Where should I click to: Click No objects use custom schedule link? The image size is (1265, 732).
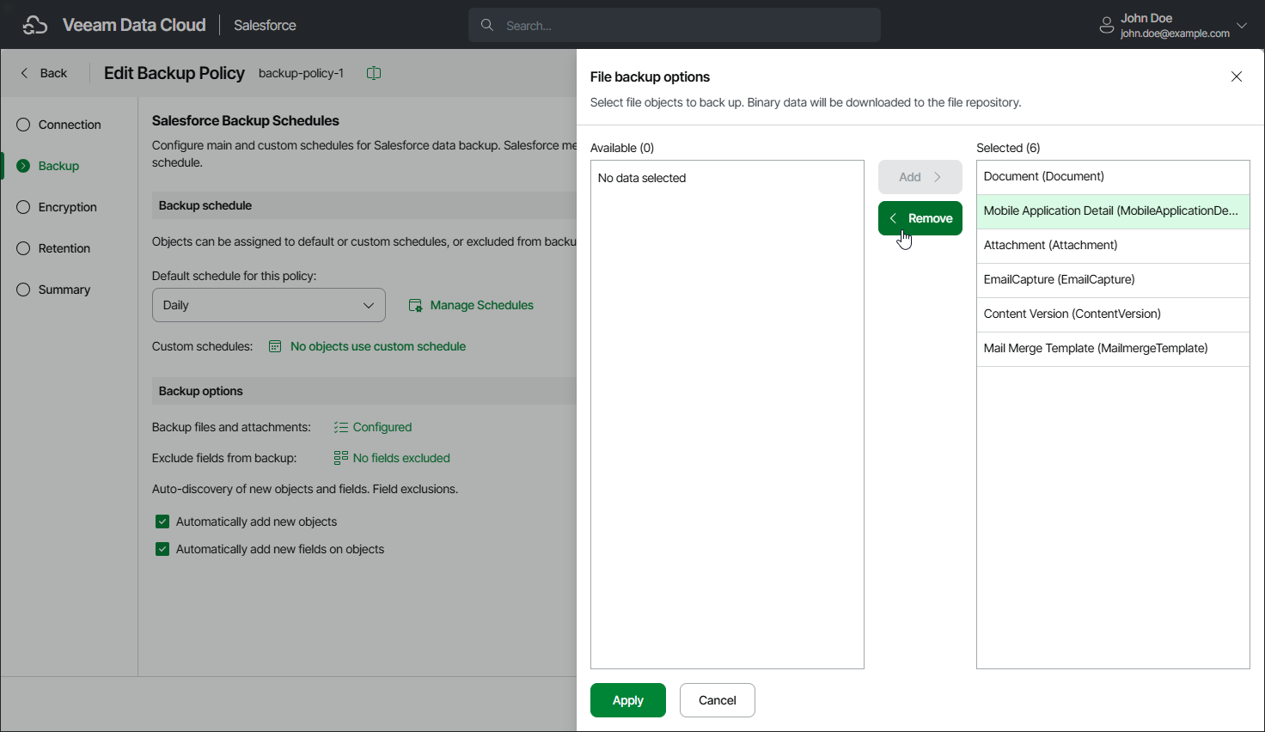378,346
